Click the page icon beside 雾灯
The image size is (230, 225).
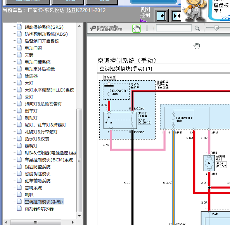pos(19,97)
